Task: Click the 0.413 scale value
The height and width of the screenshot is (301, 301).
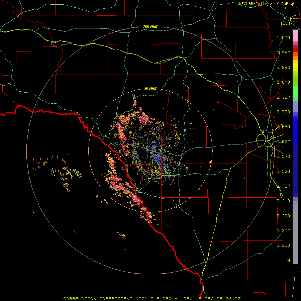Action: (283, 201)
